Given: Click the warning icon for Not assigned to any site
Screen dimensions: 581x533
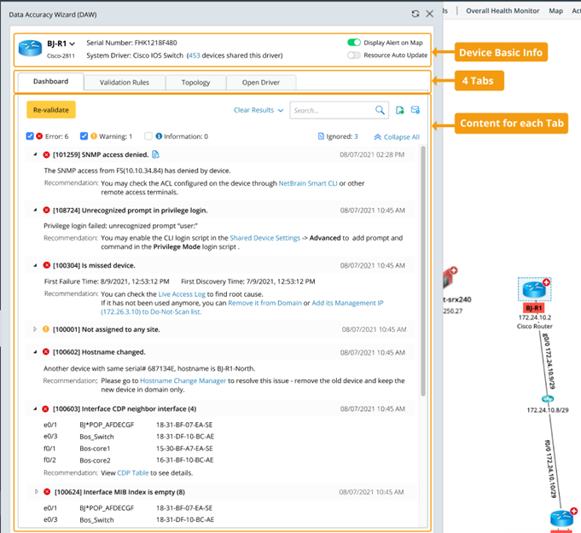Looking at the screenshot, I should [46, 329].
